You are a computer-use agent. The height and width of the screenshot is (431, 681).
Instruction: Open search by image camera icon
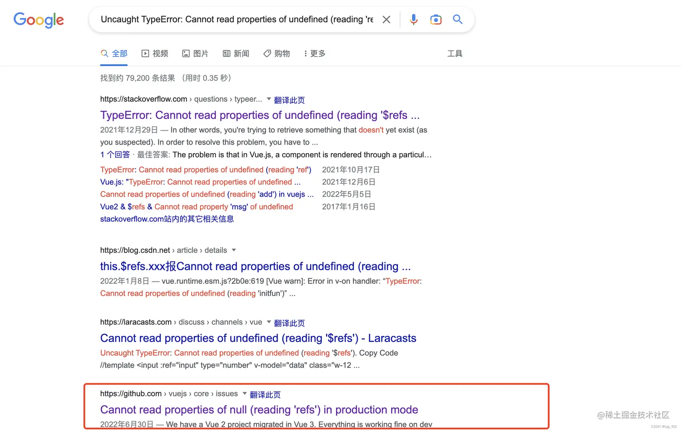click(436, 19)
